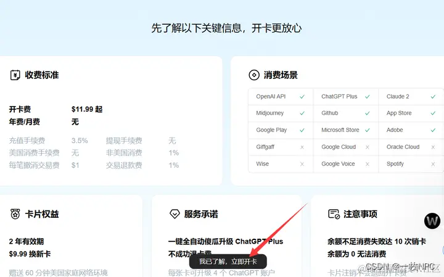Click the Spotify cross icon
This screenshot has width=444, height=277.
[433, 164]
